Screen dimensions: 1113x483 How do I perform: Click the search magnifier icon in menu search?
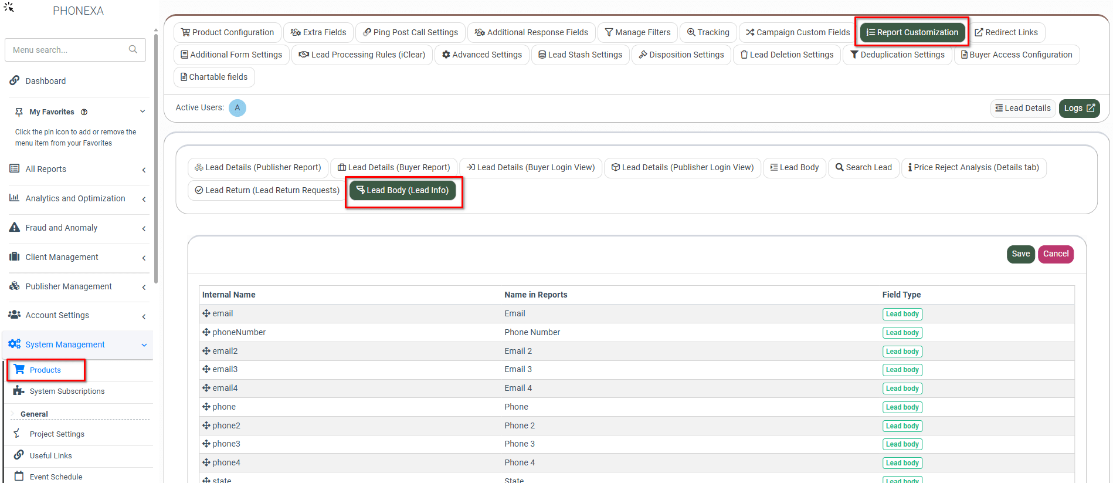point(133,49)
